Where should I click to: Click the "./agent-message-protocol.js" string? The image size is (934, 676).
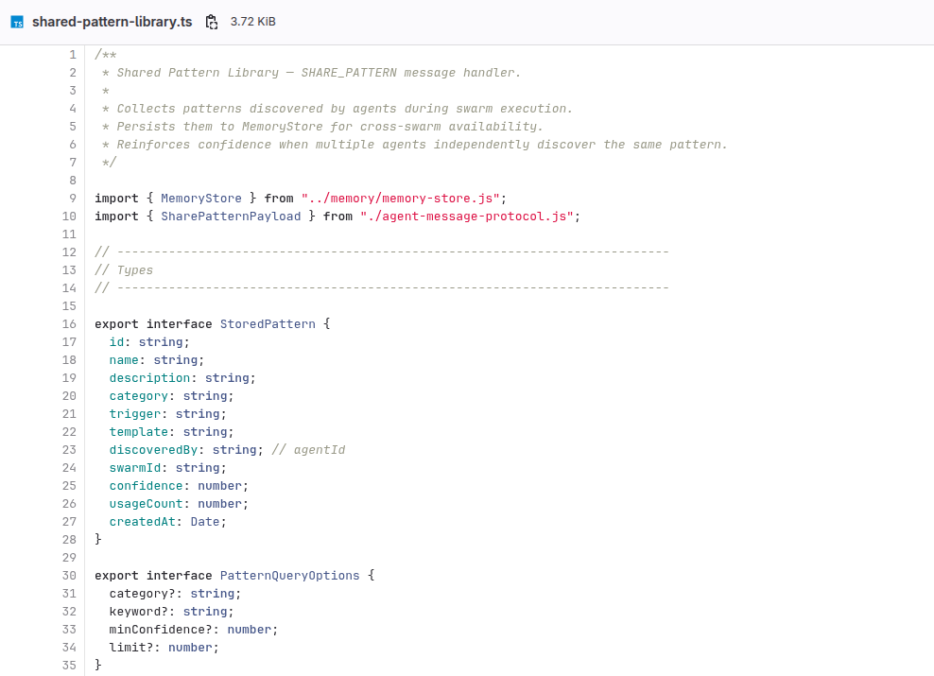tap(466, 217)
